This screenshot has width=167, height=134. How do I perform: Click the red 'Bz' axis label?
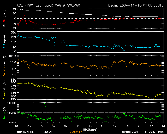[4, 20]
